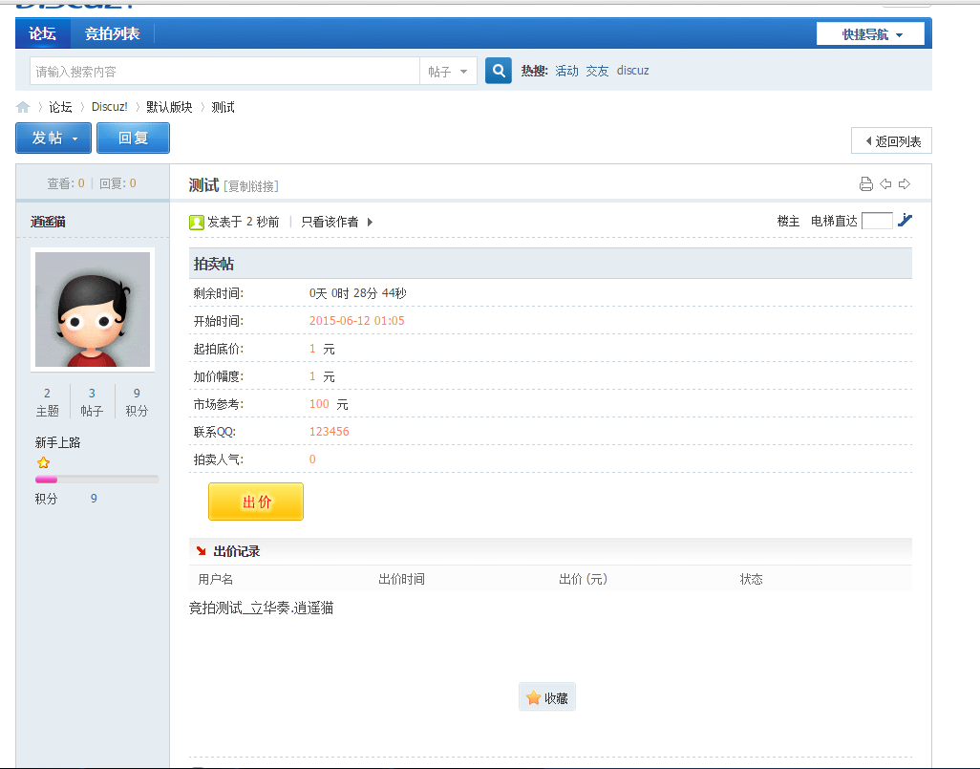Click hot search term 交友

pos(597,71)
